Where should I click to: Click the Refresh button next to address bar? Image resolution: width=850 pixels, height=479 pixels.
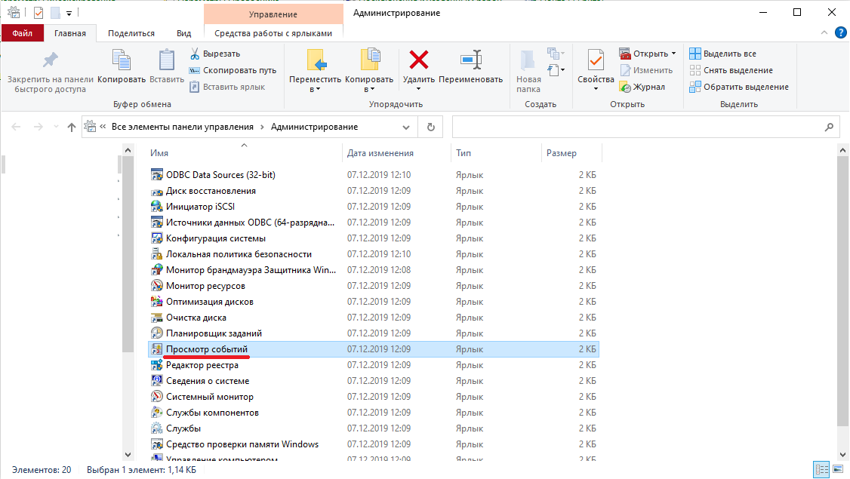pos(430,127)
